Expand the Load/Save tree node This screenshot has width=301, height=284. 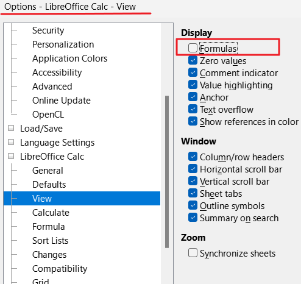coord(11,128)
